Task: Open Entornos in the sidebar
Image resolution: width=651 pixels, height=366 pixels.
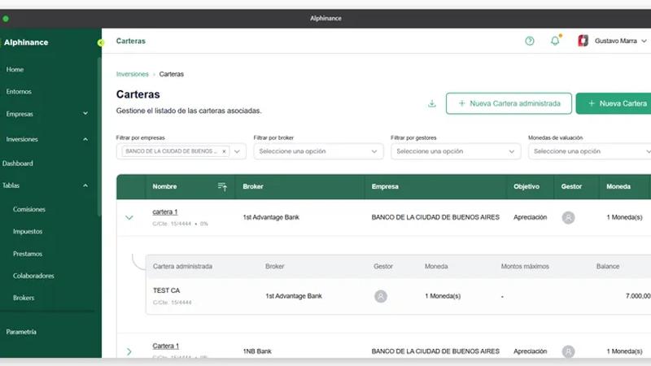Action: click(x=19, y=91)
